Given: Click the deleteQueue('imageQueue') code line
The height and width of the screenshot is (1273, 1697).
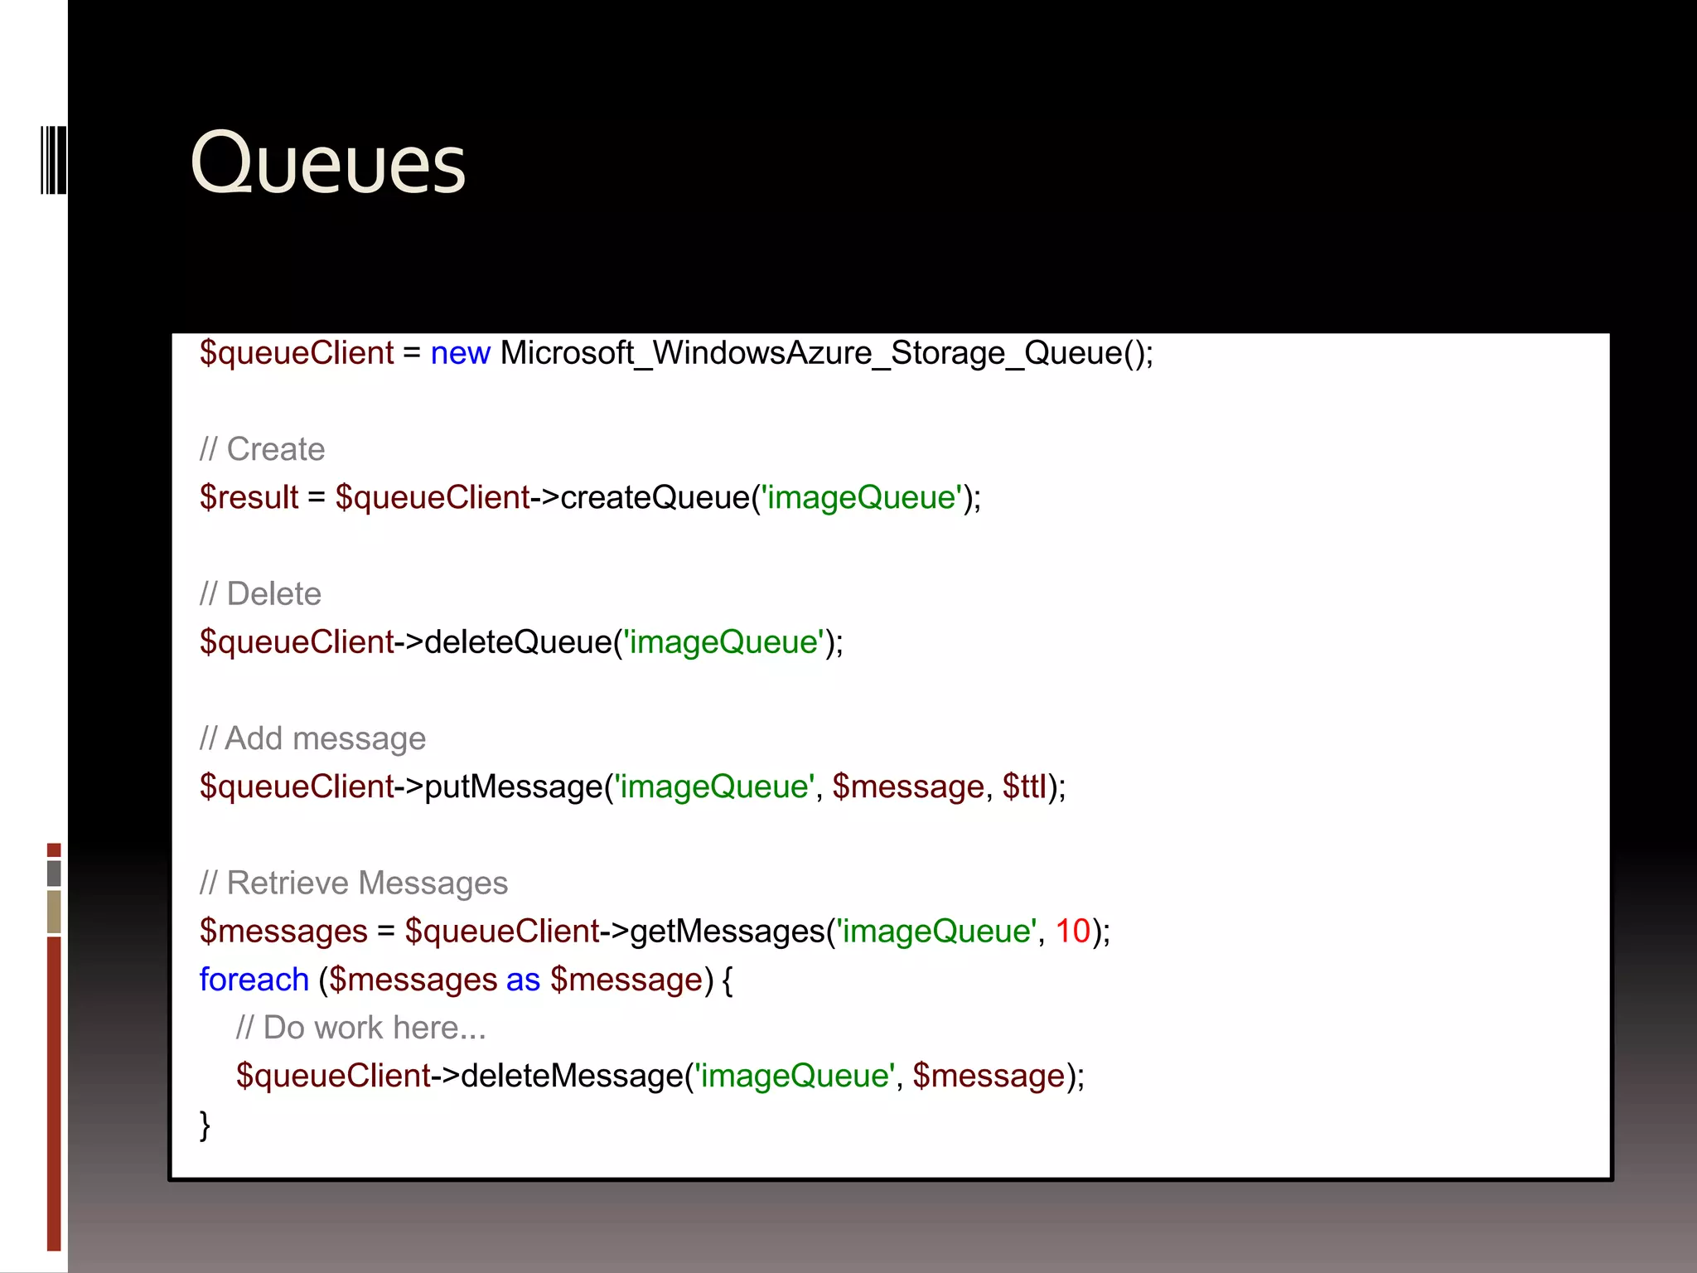Looking at the screenshot, I should (521, 642).
